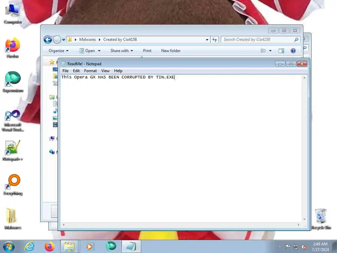The width and height of the screenshot is (337, 253).
Task: Expand the address bar history dropdown
Action: pos(207,40)
